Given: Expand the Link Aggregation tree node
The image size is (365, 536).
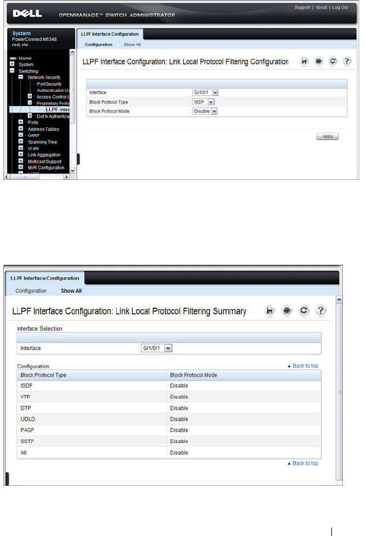Looking at the screenshot, I should click(21, 155).
